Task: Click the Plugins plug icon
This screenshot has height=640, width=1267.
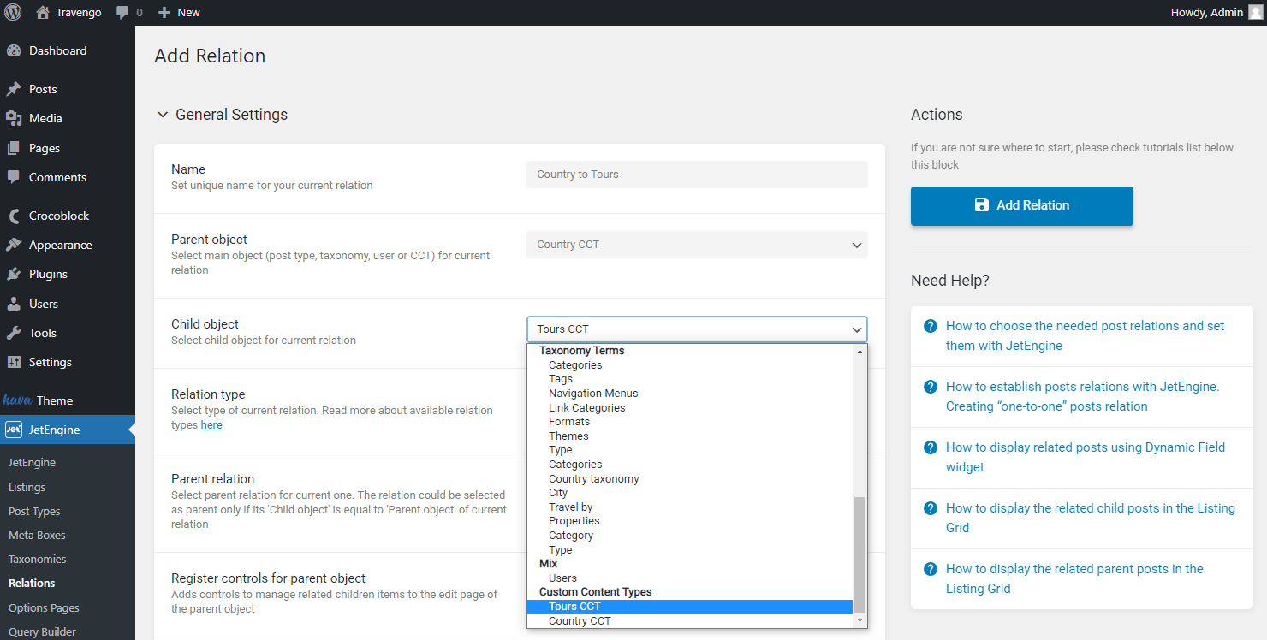Action: pos(14,274)
